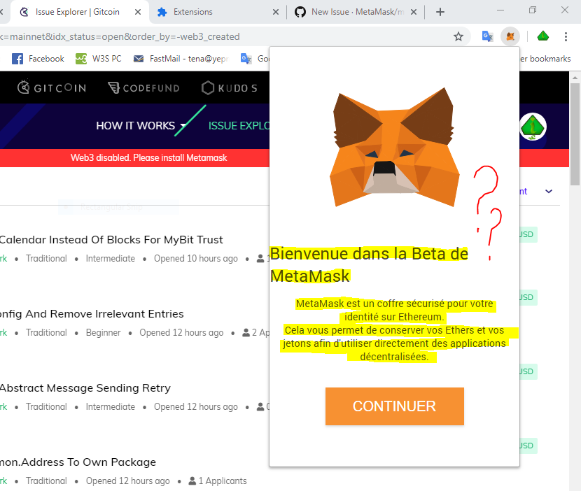The width and height of the screenshot is (581, 491).
Task: Close the New Issue MetaMask tab
Action: click(414, 12)
